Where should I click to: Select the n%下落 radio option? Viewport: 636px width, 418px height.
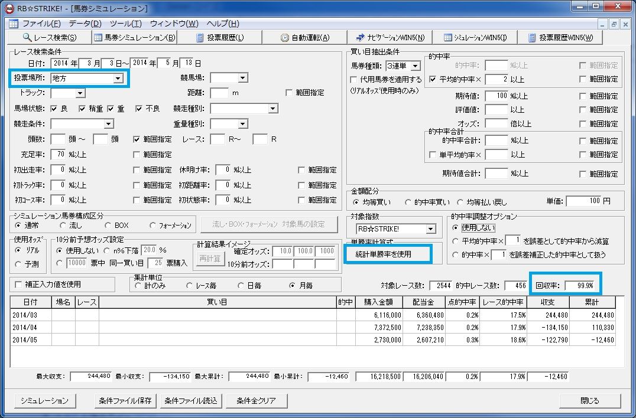[x=107, y=251]
